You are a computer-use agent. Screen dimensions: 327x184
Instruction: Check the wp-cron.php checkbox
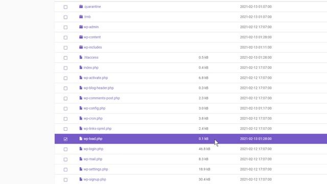tap(65, 119)
